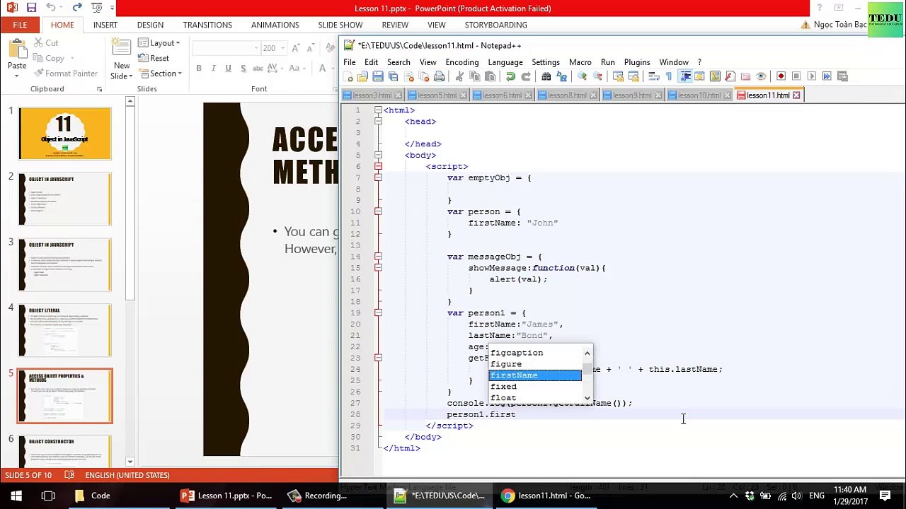
Task: Toggle Word Wrap in Notepad++ toolbar
Action: (x=653, y=76)
